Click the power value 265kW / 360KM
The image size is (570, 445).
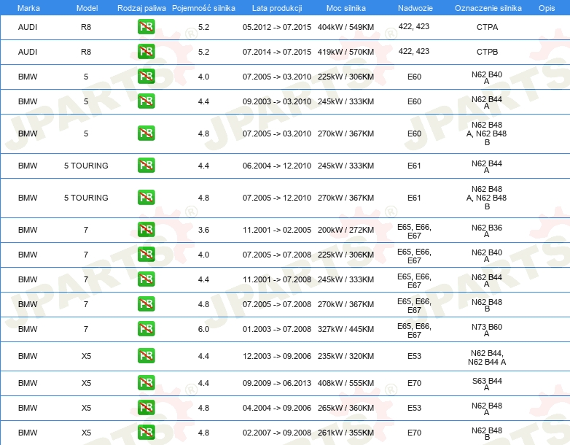pyautogui.click(x=345, y=408)
